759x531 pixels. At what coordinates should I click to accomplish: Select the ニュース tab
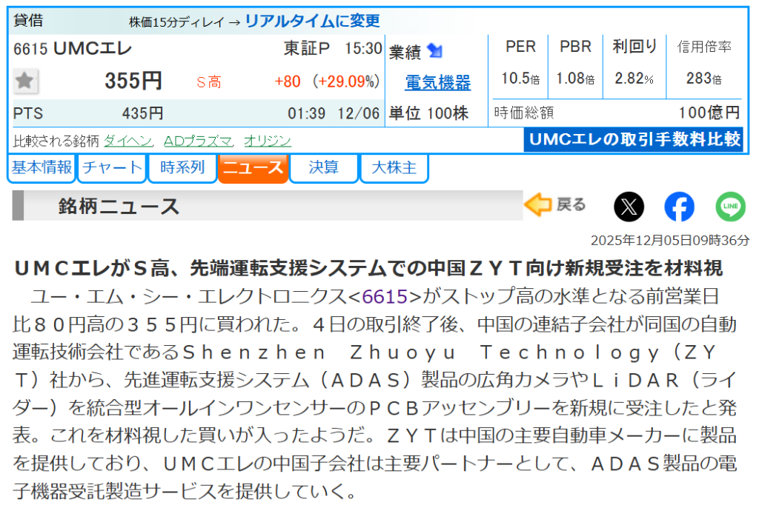tap(253, 168)
